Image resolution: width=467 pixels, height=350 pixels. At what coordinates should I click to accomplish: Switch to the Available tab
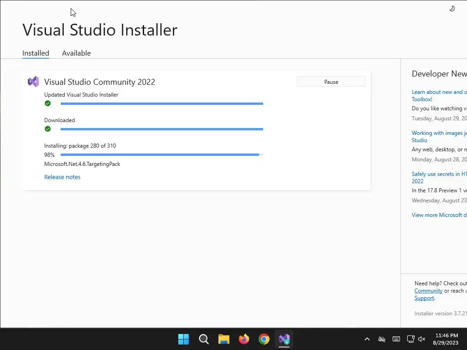pyautogui.click(x=76, y=53)
